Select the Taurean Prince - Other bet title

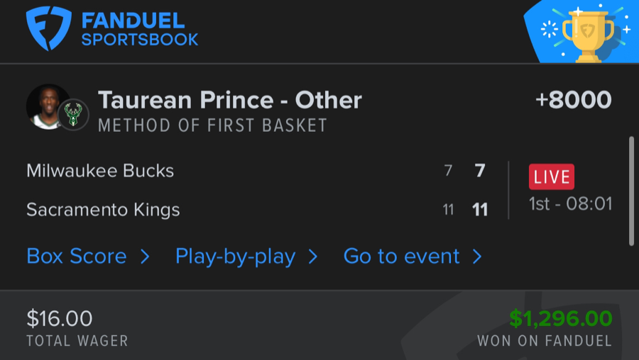[x=229, y=100]
